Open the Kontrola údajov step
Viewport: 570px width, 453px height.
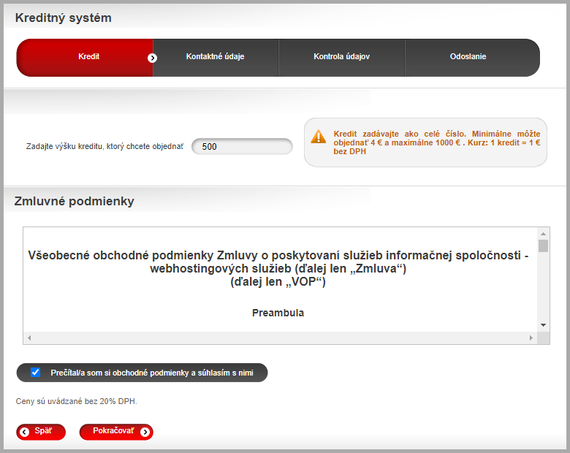pyautogui.click(x=341, y=57)
